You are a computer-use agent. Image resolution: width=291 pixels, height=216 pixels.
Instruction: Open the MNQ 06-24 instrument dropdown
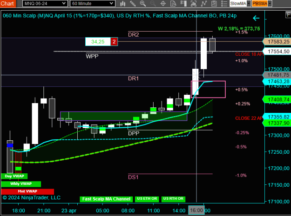click(45, 4)
